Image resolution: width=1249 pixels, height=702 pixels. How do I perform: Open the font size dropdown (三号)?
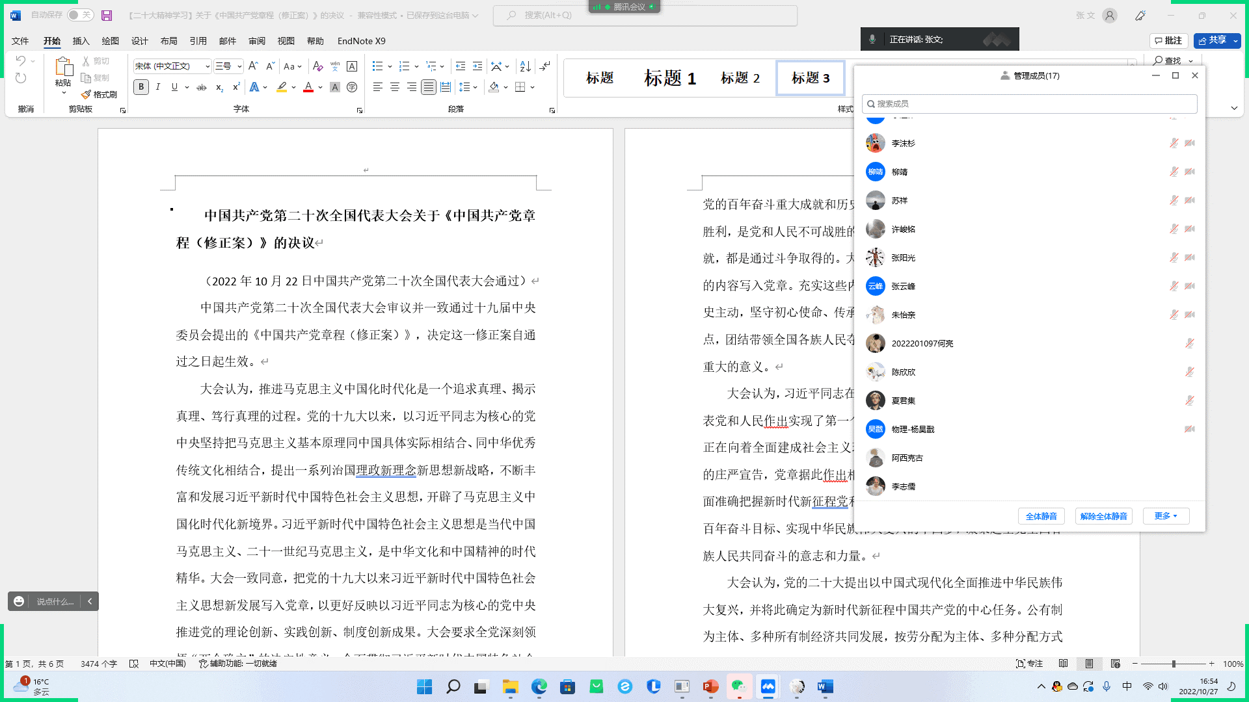239,66
